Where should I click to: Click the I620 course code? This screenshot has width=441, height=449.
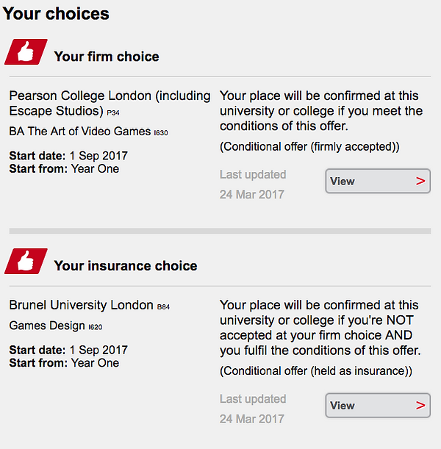click(96, 327)
